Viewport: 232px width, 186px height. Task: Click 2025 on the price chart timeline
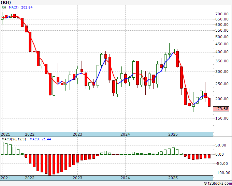tap(173, 134)
